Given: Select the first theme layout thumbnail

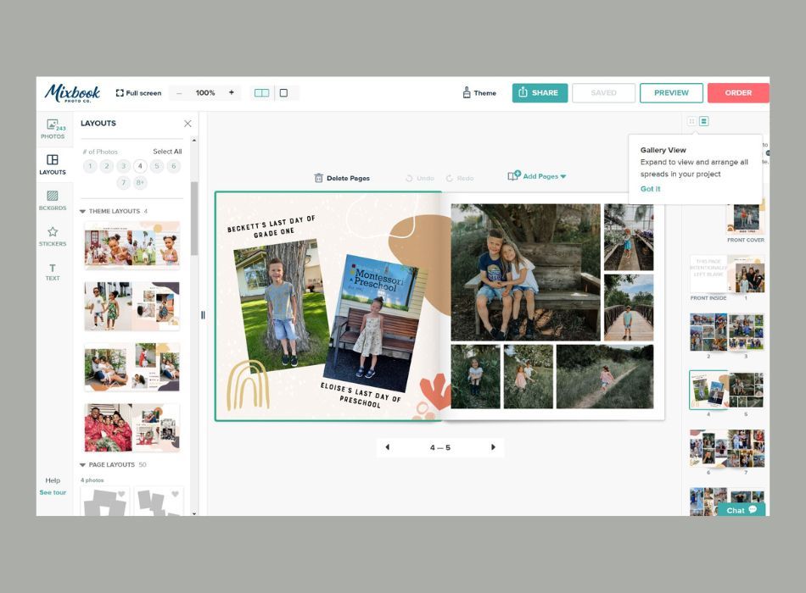Looking at the screenshot, I should tap(132, 246).
